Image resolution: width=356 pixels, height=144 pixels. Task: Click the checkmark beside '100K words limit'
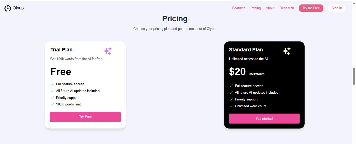[x=52, y=104]
